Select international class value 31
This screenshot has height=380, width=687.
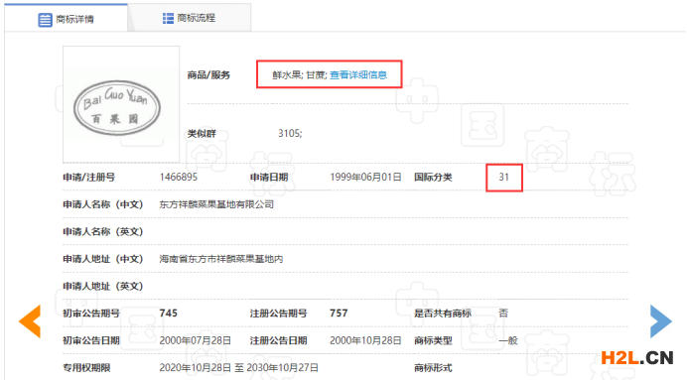(x=504, y=177)
